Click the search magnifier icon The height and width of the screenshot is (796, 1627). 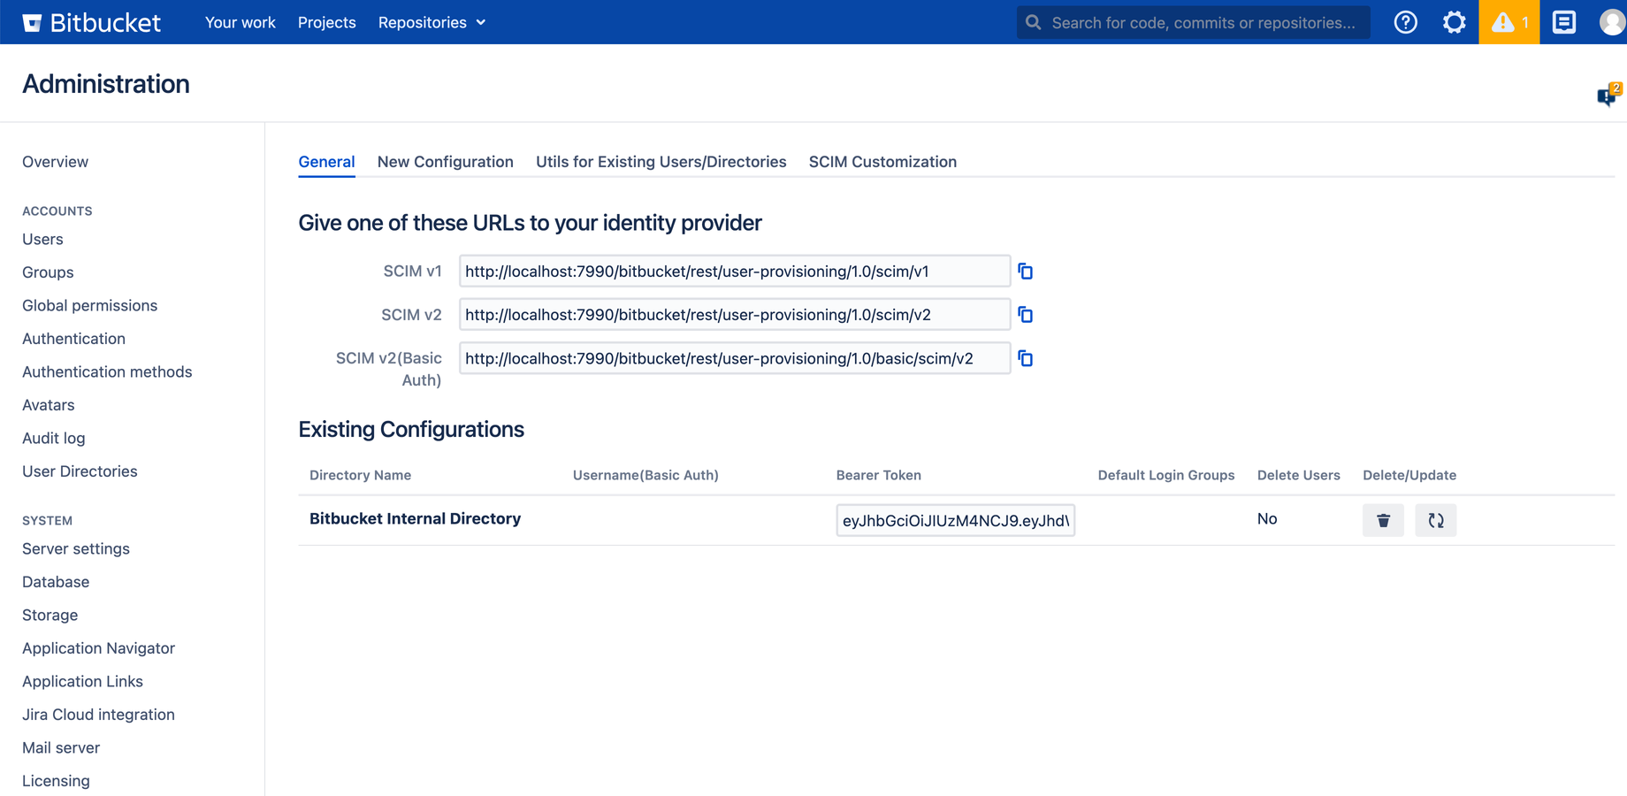point(1034,22)
